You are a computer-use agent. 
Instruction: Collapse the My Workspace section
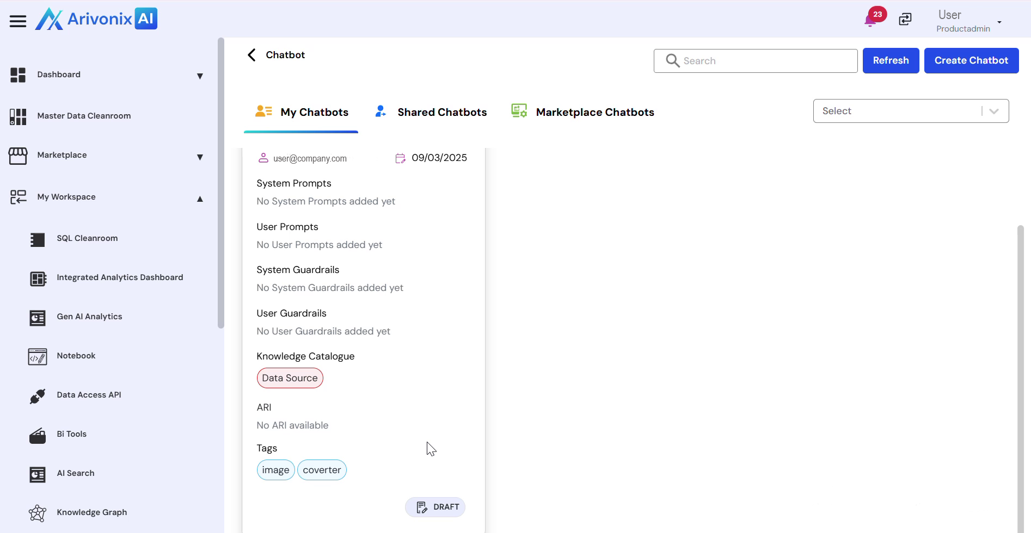(x=200, y=199)
